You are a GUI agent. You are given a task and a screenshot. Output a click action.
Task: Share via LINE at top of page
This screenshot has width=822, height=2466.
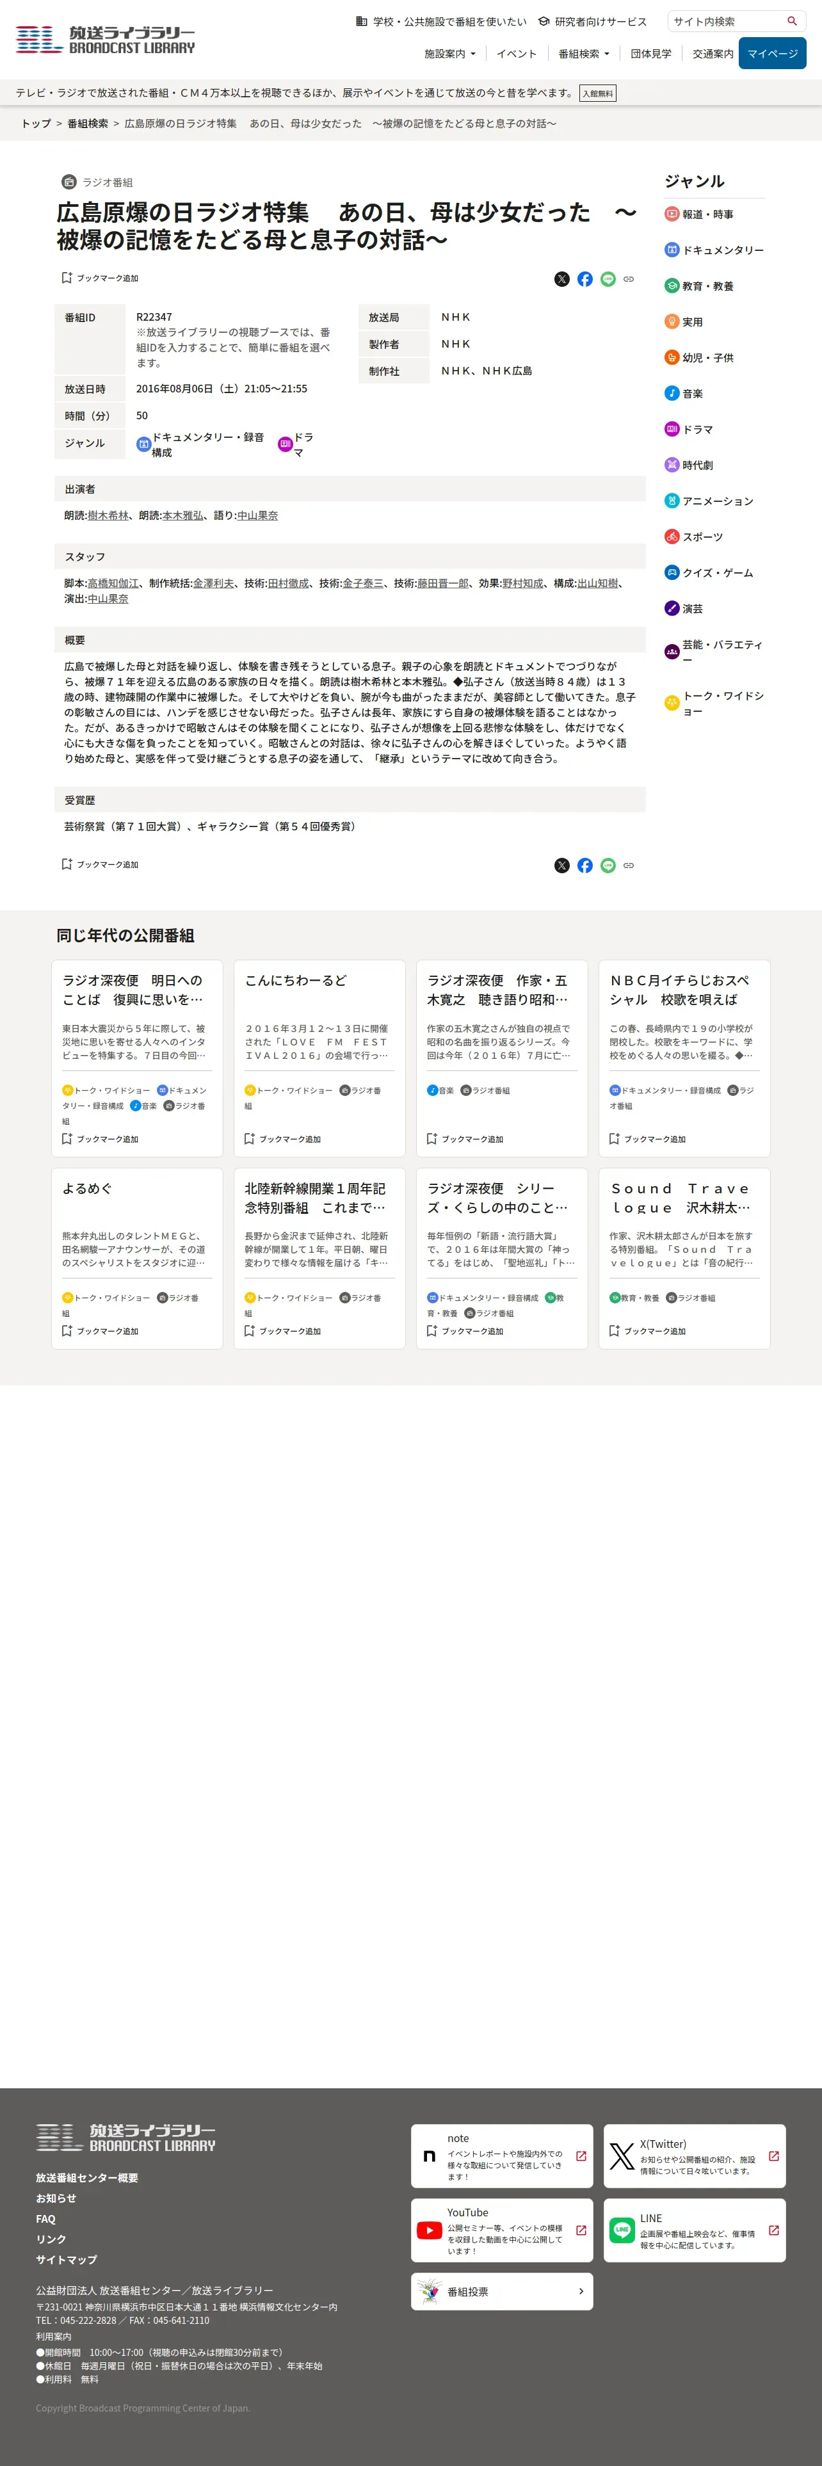pyautogui.click(x=608, y=280)
